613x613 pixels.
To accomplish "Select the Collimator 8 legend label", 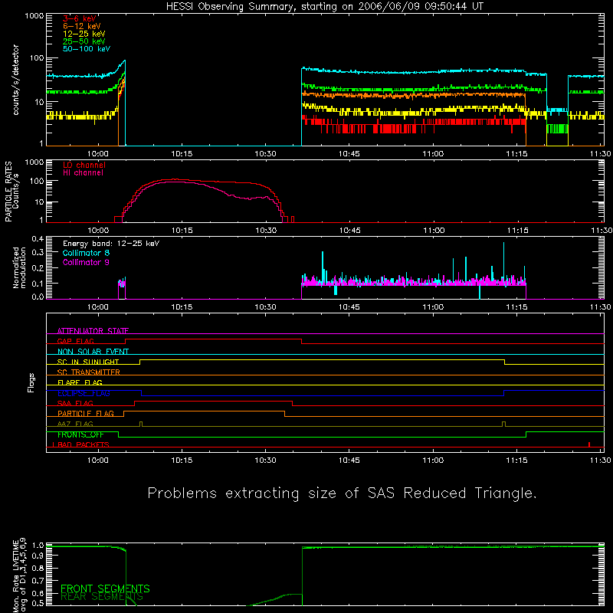I will 86,253.
